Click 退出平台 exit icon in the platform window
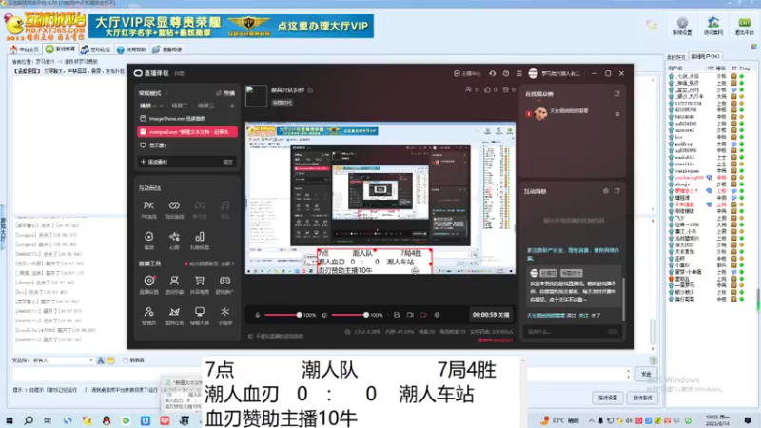The image size is (761, 428). 745,27
